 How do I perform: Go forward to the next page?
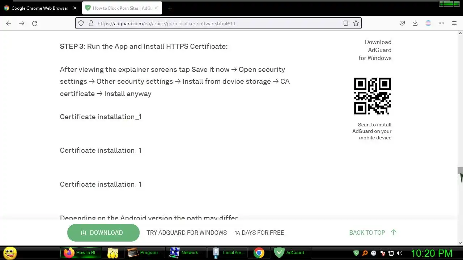click(22, 23)
